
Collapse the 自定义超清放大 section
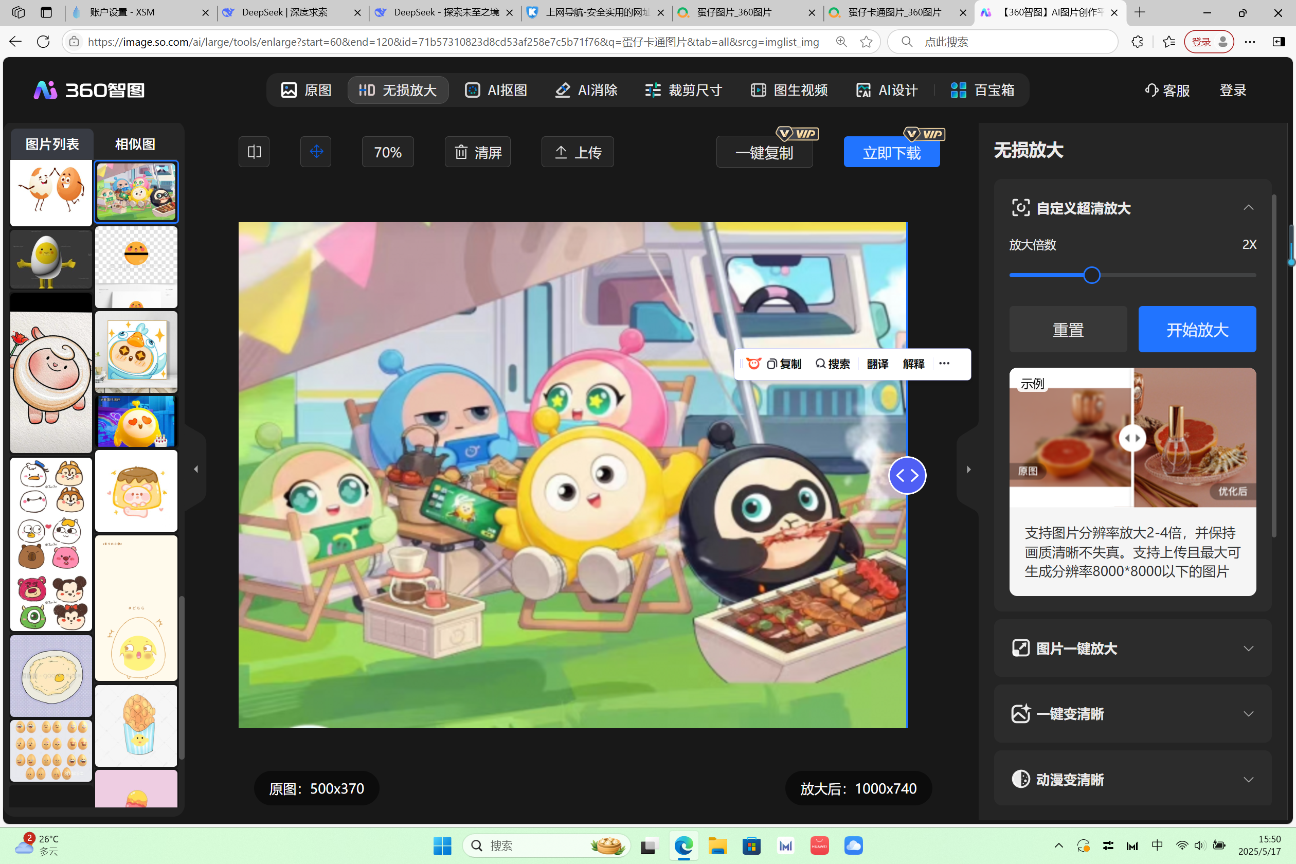pyautogui.click(x=1248, y=208)
